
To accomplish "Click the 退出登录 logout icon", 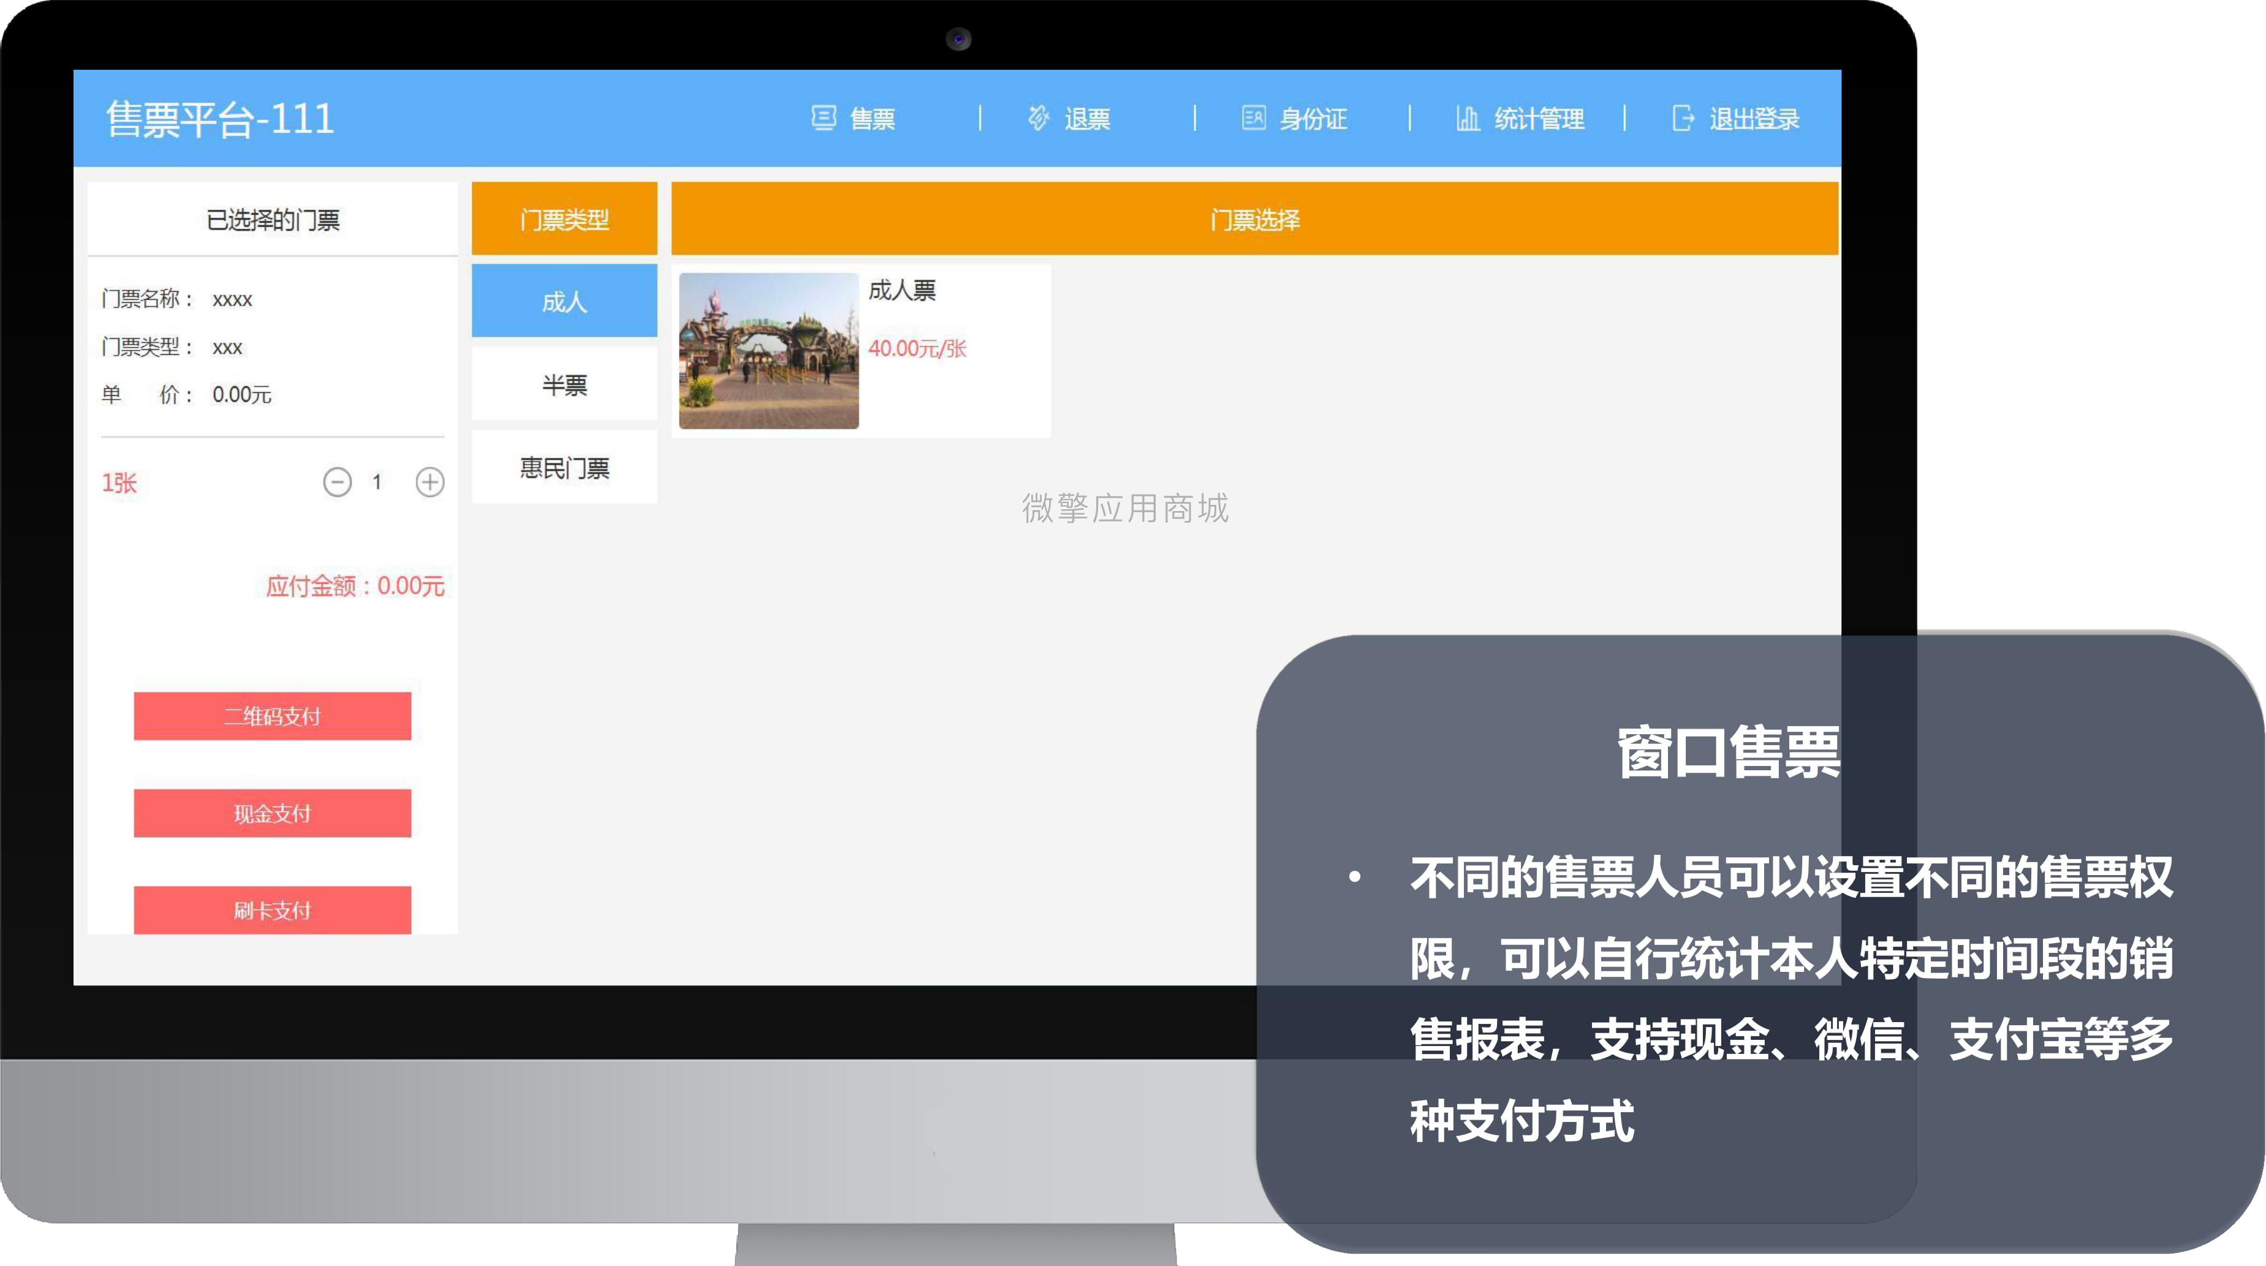I will pyautogui.click(x=1683, y=118).
